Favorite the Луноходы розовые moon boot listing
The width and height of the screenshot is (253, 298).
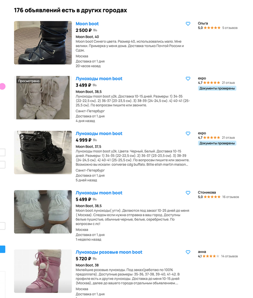188,252
